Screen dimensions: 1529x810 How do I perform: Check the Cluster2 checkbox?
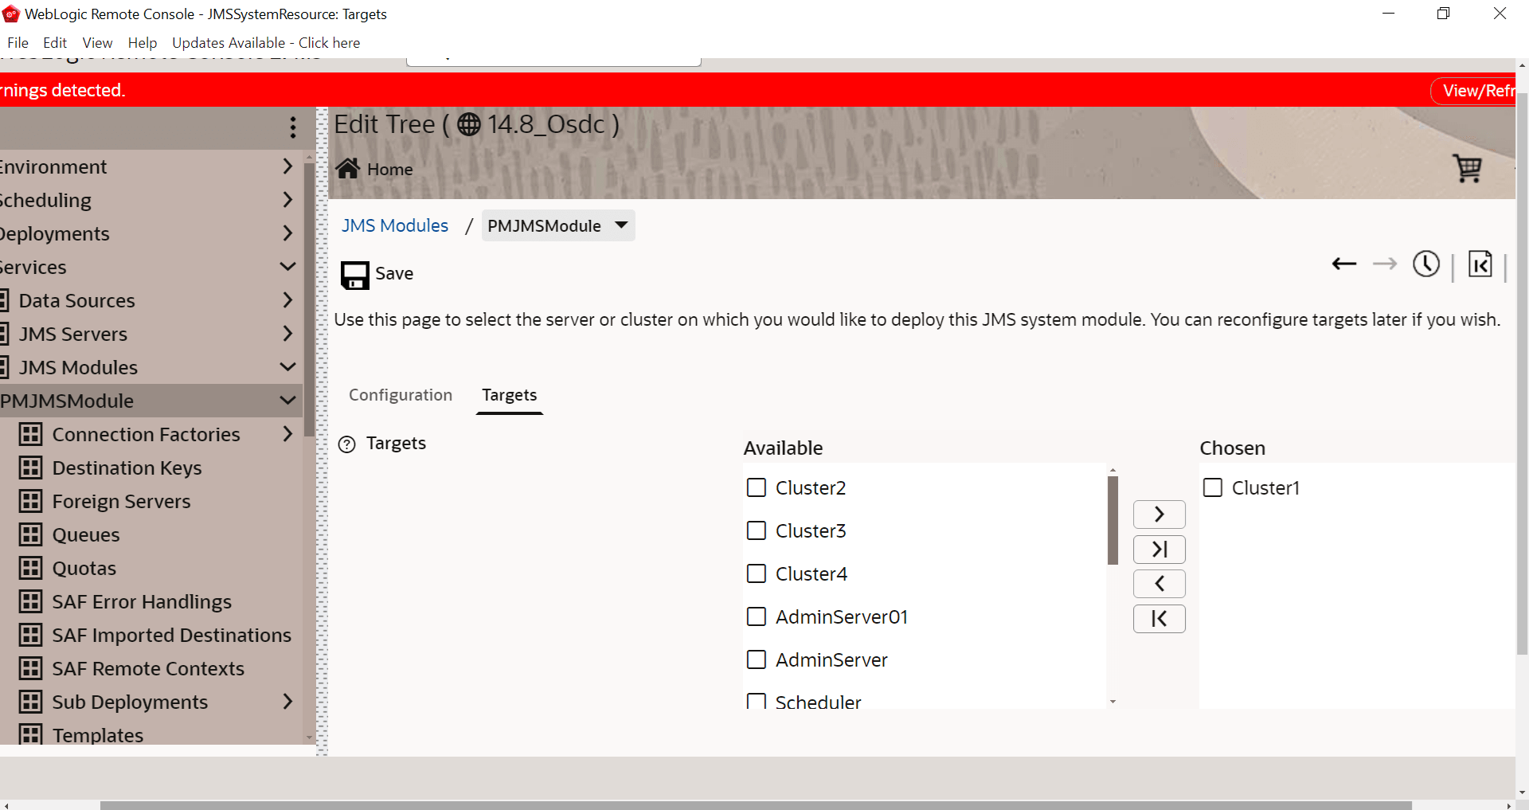(x=757, y=487)
